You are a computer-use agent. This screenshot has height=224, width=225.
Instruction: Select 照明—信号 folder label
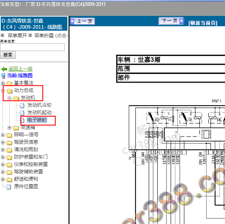tap(26, 135)
